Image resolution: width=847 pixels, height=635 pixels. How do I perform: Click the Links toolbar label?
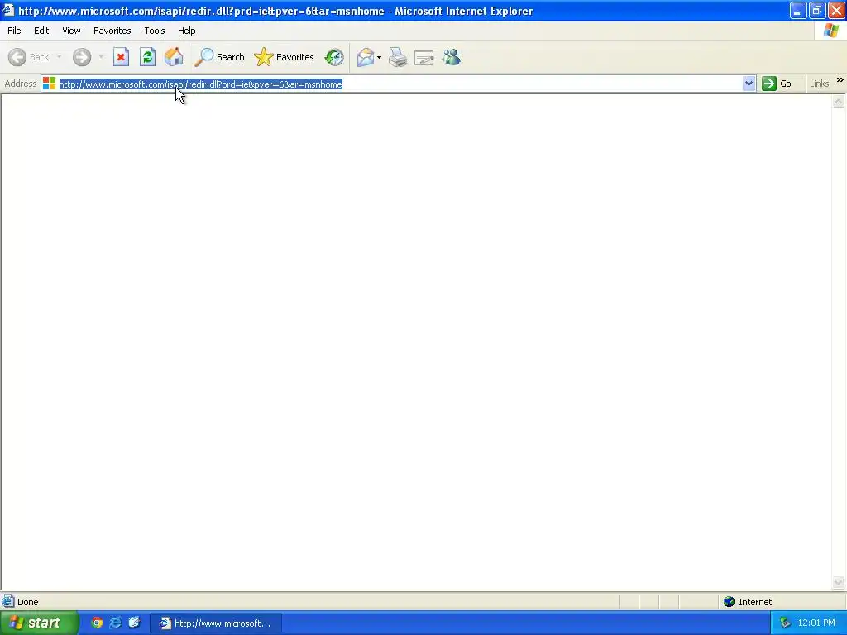(819, 84)
